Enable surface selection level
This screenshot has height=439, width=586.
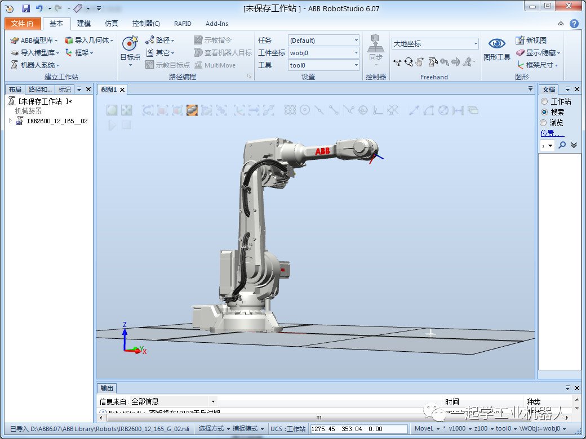point(162,110)
